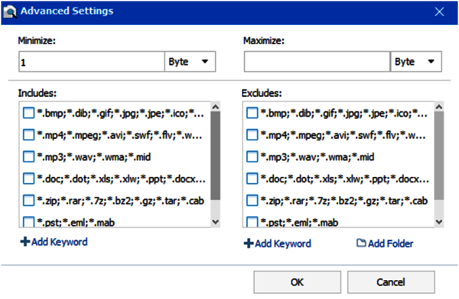Screen dimensions: 459x299
Task: Check *.zip archive types in Includes list
Action: [x=29, y=201]
